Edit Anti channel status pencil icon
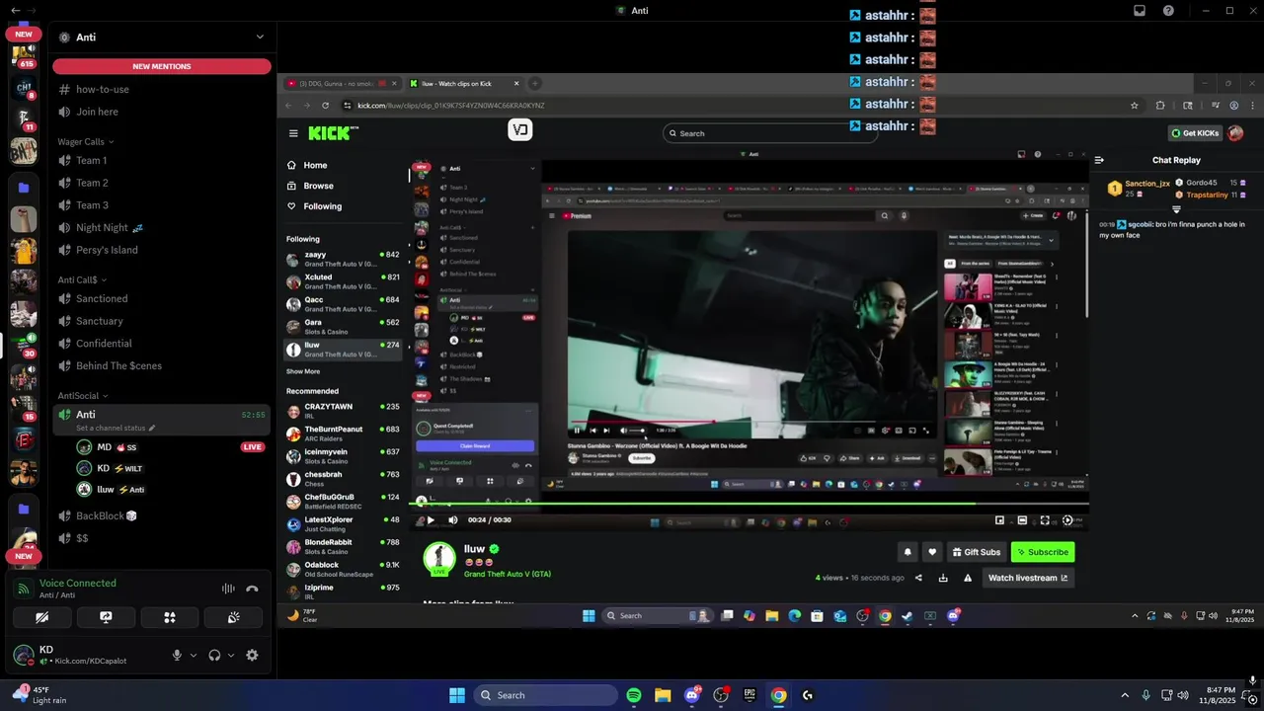 (152, 429)
